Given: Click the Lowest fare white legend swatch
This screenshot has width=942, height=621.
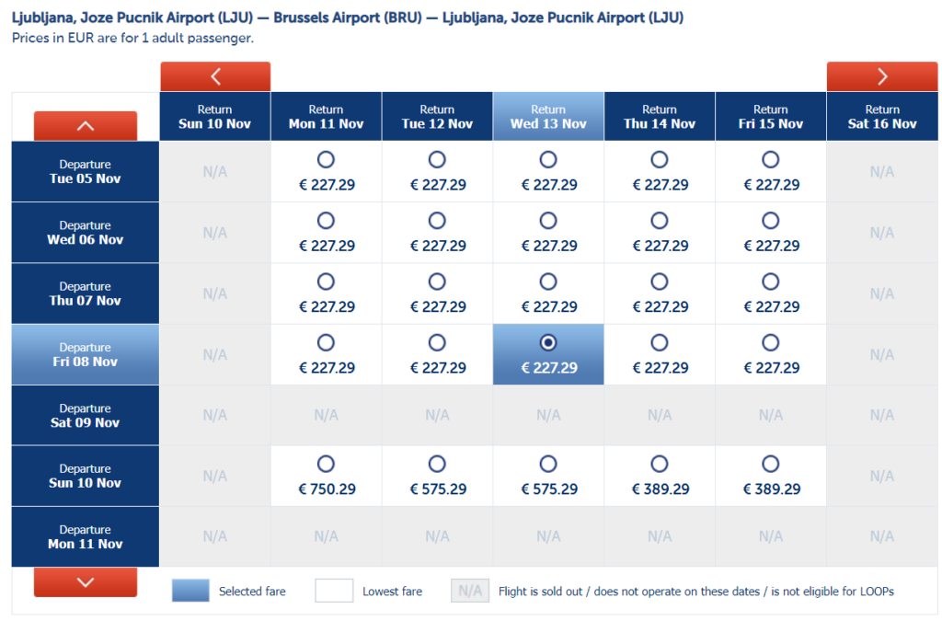Looking at the screenshot, I should click(334, 591).
